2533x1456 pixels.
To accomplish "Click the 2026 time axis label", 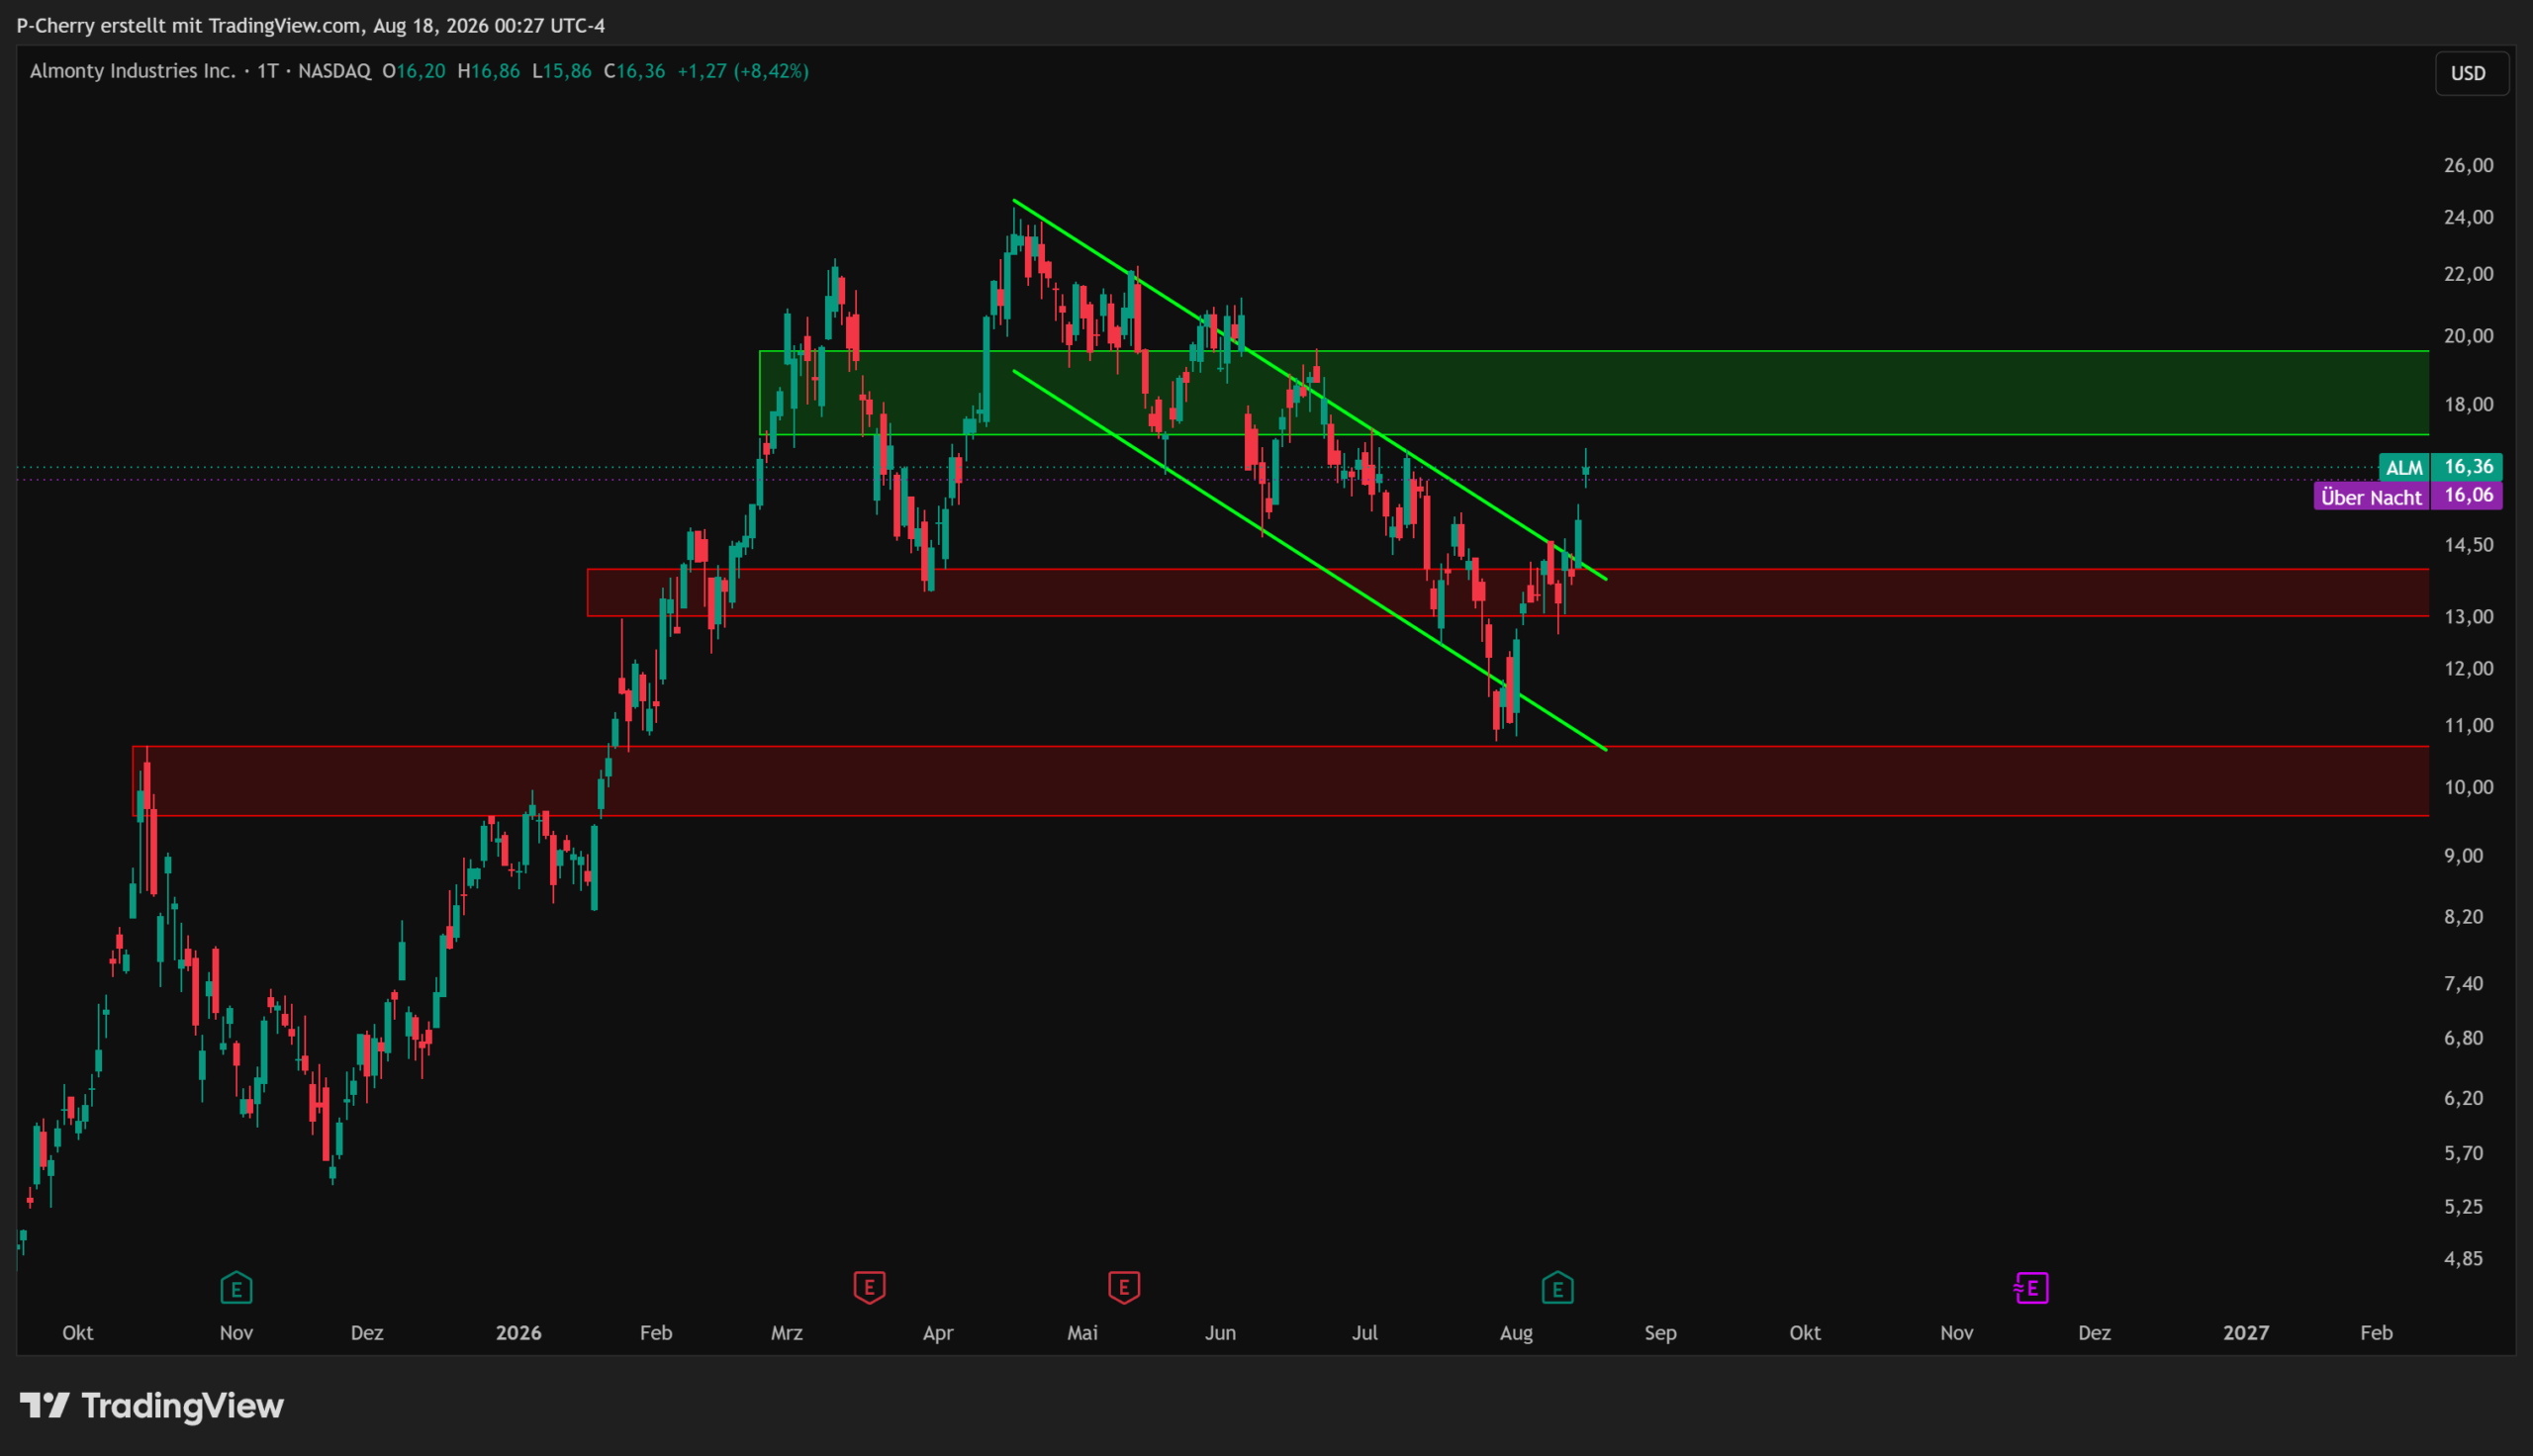I will click(518, 1333).
